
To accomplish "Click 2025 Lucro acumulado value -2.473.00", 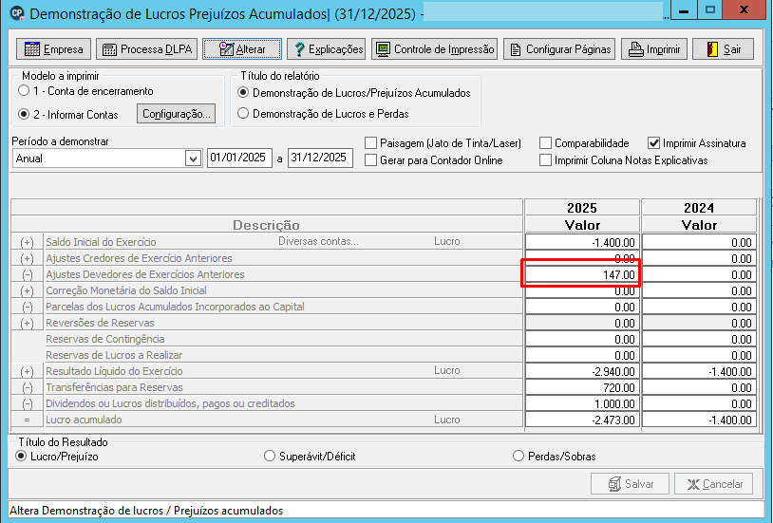I will pyautogui.click(x=582, y=420).
